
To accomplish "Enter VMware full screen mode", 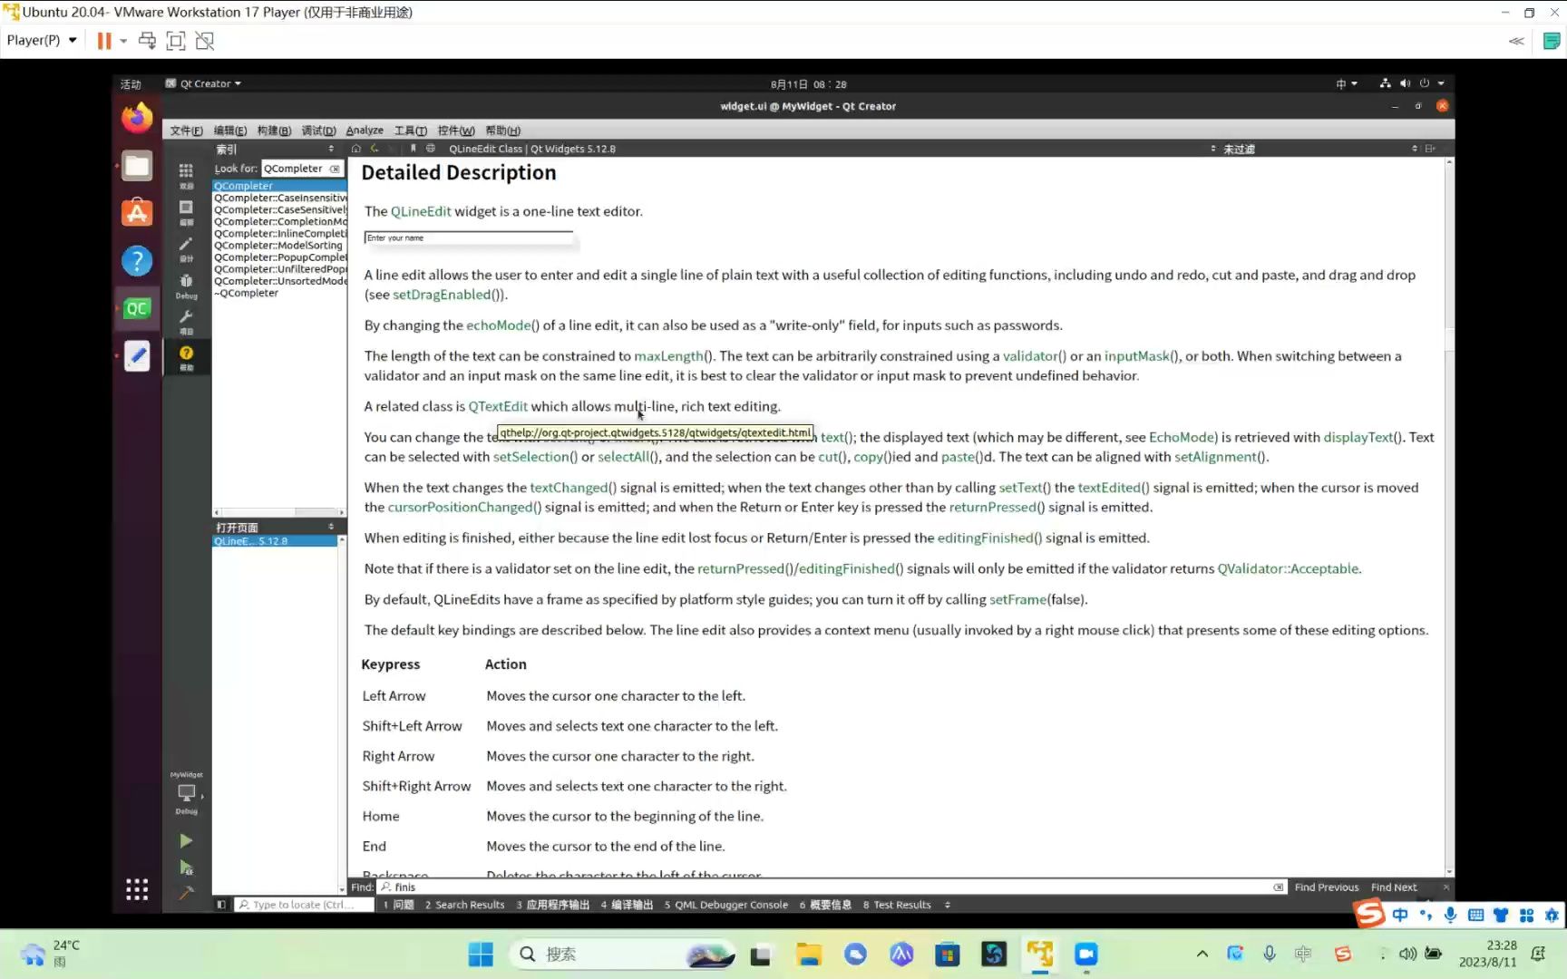I will tap(176, 41).
